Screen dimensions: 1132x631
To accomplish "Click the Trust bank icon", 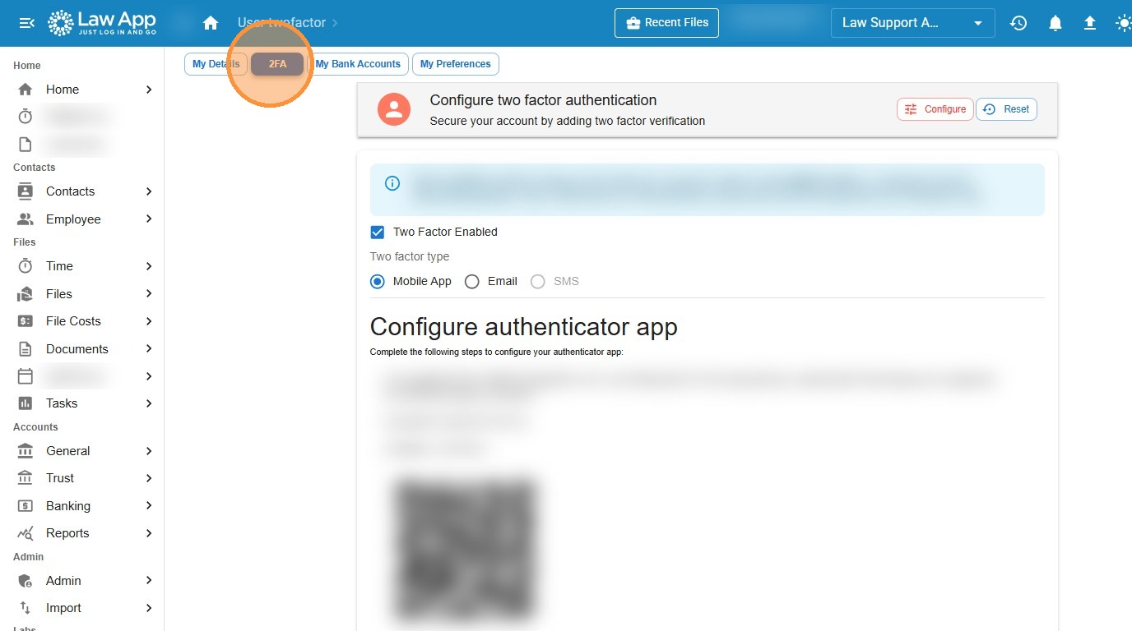I will [x=26, y=478].
